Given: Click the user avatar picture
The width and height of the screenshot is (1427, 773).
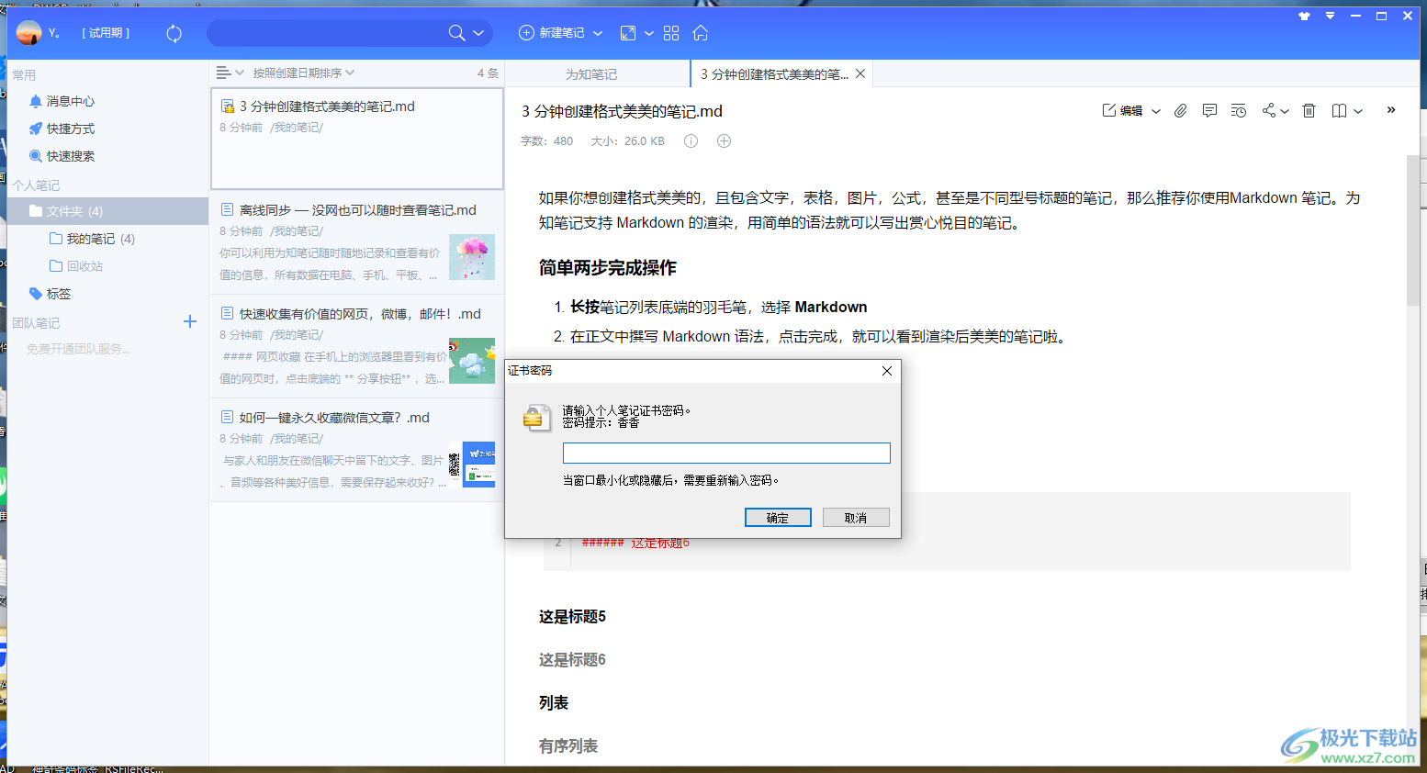Looking at the screenshot, I should coord(29,33).
